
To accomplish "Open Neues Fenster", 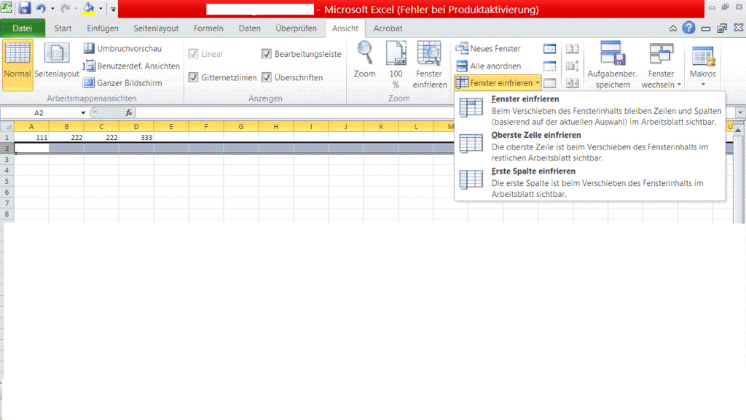I will click(x=488, y=49).
